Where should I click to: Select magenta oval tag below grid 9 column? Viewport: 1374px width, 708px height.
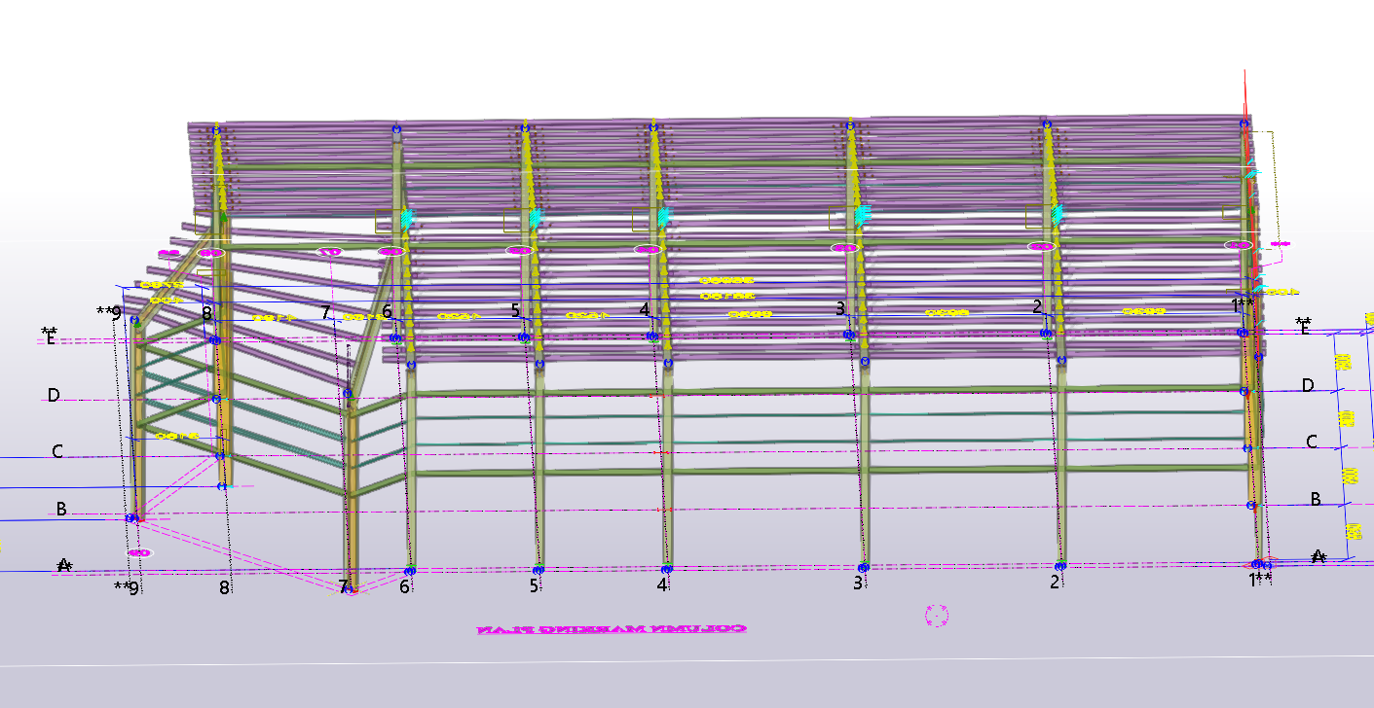pos(139,552)
